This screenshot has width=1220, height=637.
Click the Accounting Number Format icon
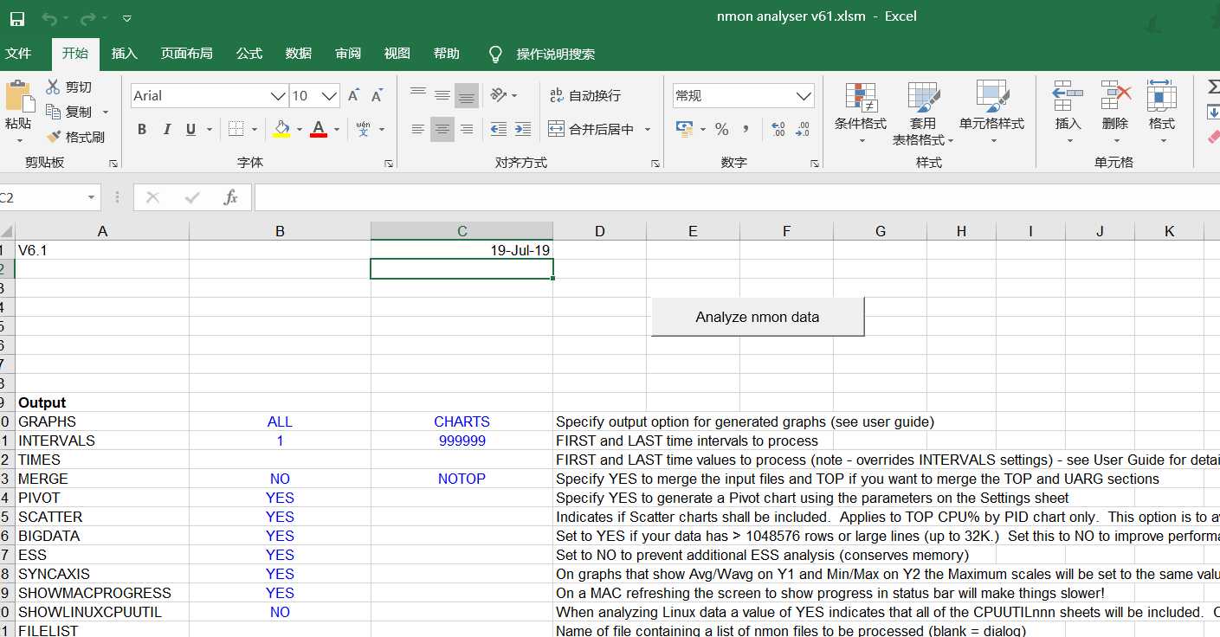tap(685, 130)
